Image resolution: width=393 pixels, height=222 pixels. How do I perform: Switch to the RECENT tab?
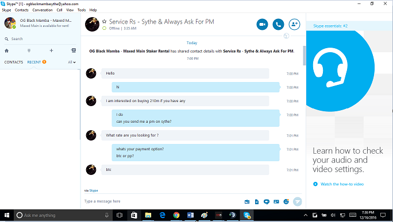(34, 62)
